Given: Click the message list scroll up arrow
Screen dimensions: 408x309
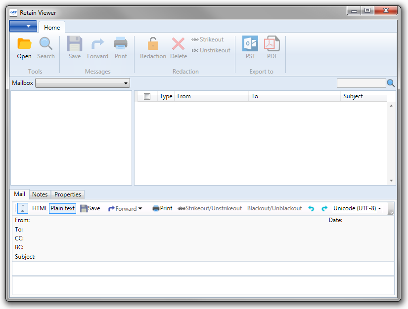Looking at the screenshot, I should tap(391, 106).
